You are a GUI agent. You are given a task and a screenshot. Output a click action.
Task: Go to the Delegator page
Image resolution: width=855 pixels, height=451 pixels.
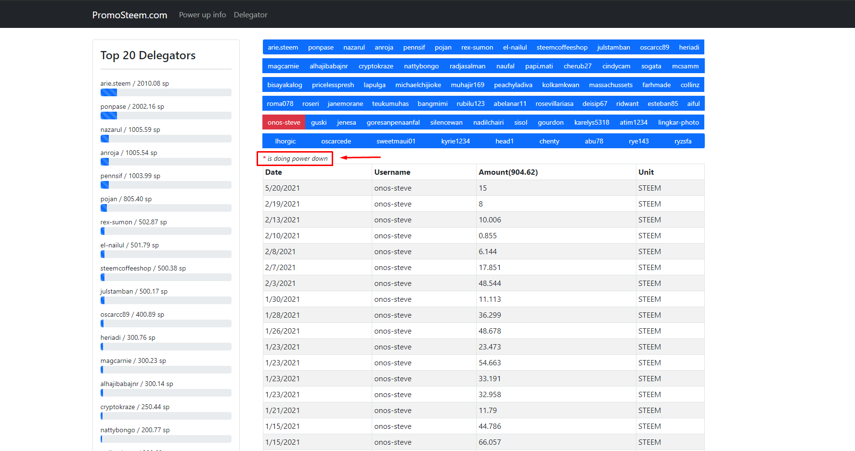[250, 15]
